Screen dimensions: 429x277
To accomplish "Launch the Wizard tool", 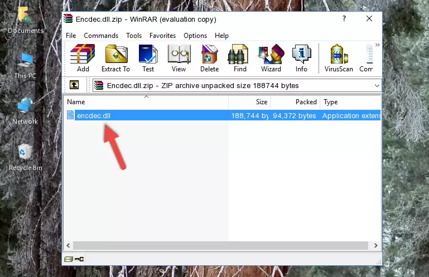I will click(271, 59).
